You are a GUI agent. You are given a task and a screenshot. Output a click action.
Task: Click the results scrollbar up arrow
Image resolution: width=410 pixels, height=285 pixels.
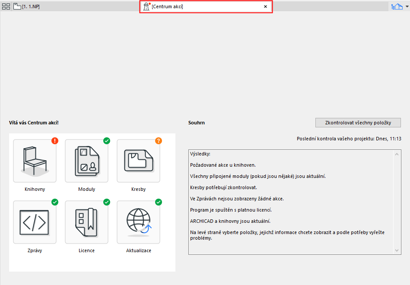[x=397, y=154]
